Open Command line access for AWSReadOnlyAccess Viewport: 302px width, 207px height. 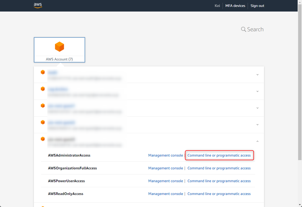point(219,194)
